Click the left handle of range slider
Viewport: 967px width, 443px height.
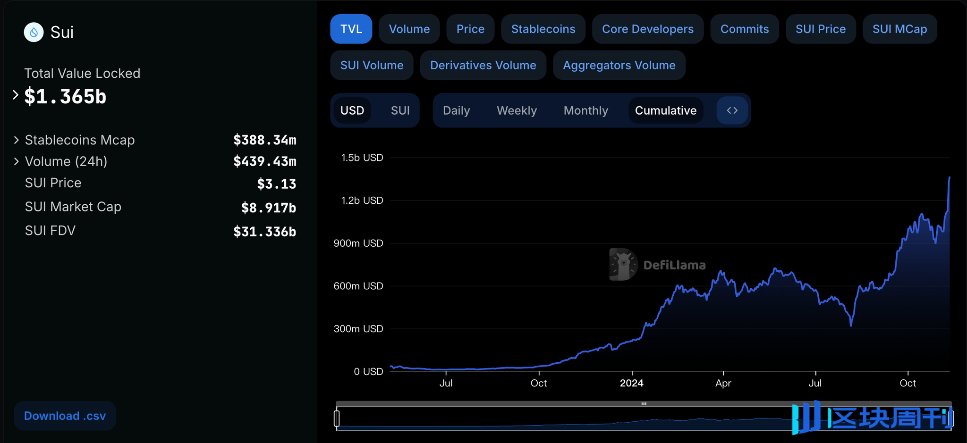(x=337, y=418)
